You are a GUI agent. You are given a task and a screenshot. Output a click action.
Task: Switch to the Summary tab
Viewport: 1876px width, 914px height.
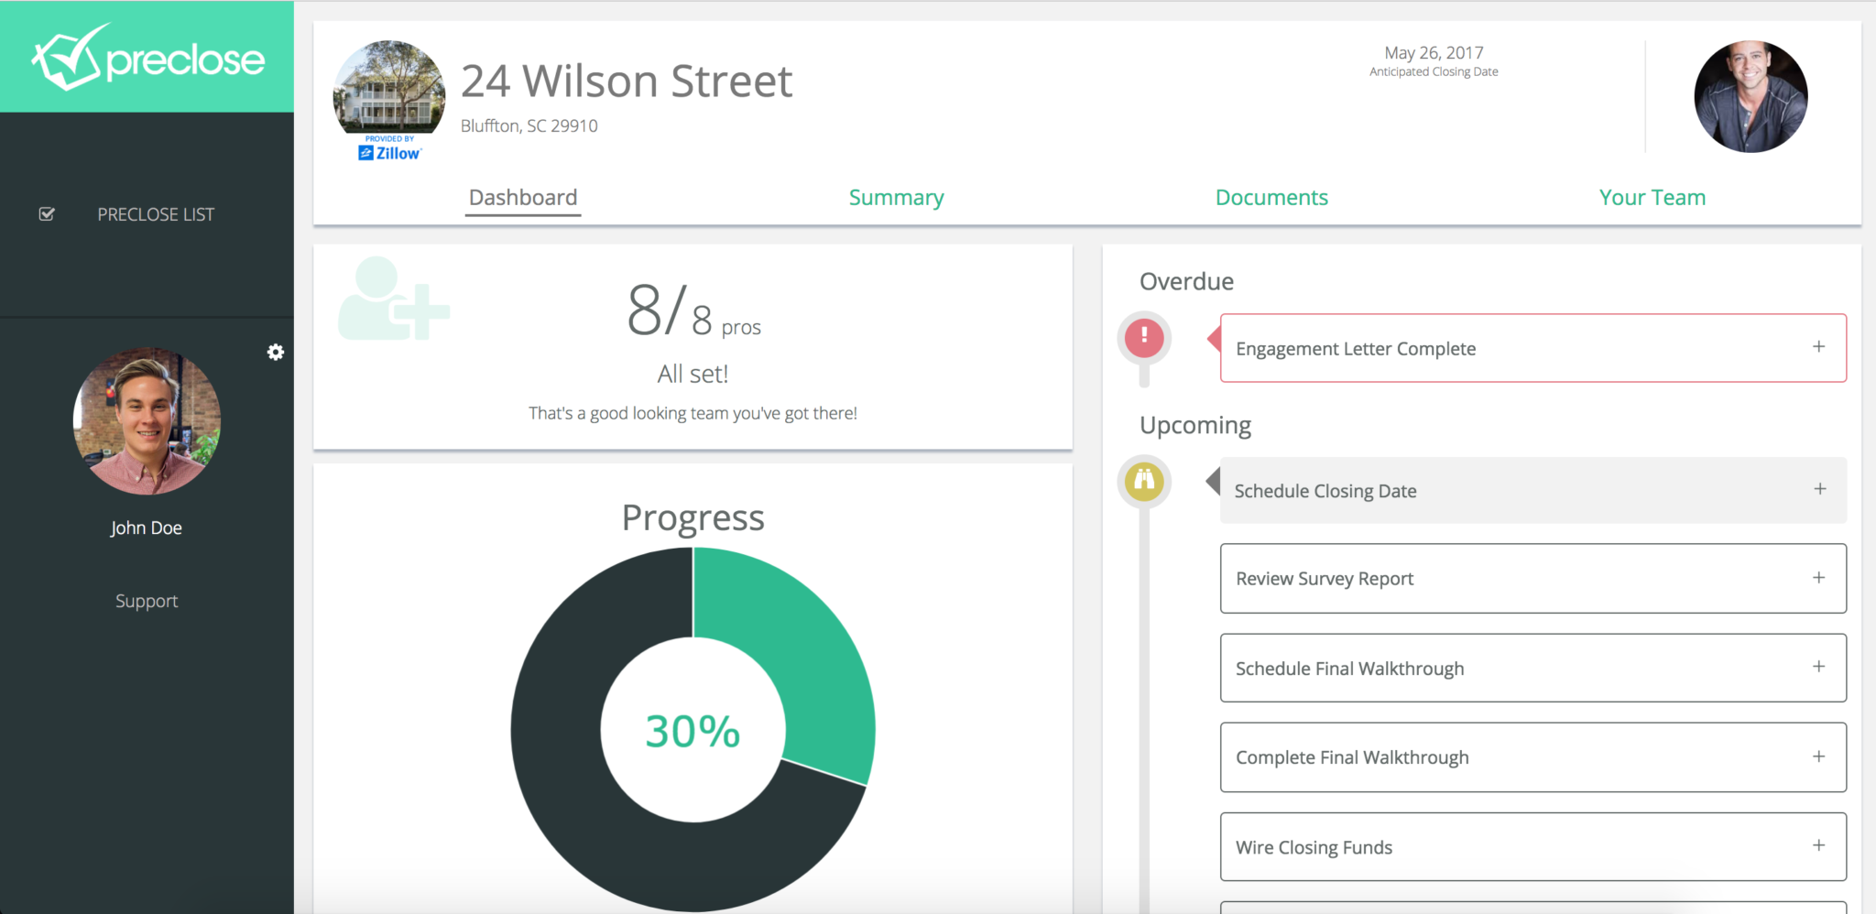pyautogui.click(x=896, y=197)
